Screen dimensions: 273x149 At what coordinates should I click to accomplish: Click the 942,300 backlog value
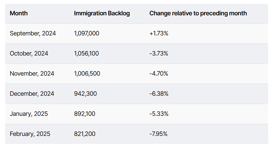pos(85,94)
